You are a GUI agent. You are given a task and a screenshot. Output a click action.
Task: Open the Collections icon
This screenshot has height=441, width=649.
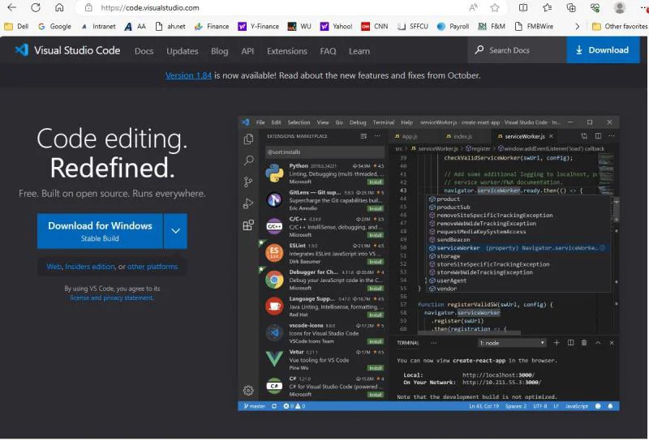tap(571, 7)
